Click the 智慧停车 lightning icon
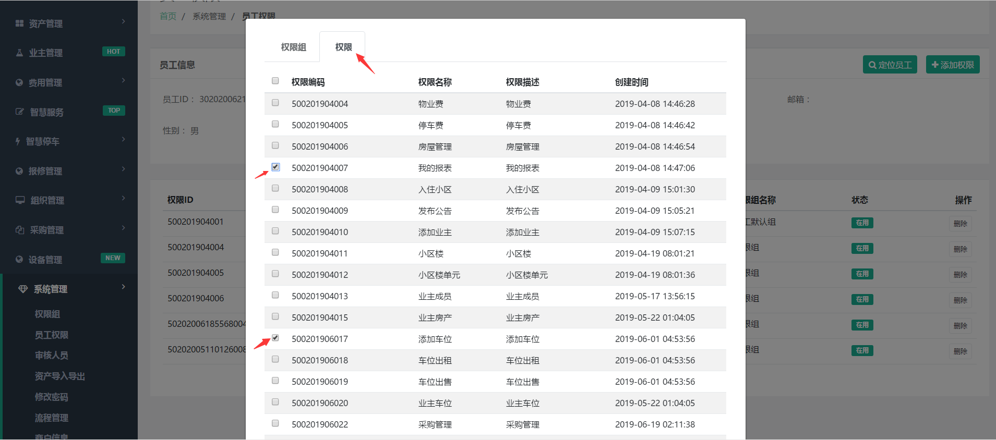 tap(18, 141)
